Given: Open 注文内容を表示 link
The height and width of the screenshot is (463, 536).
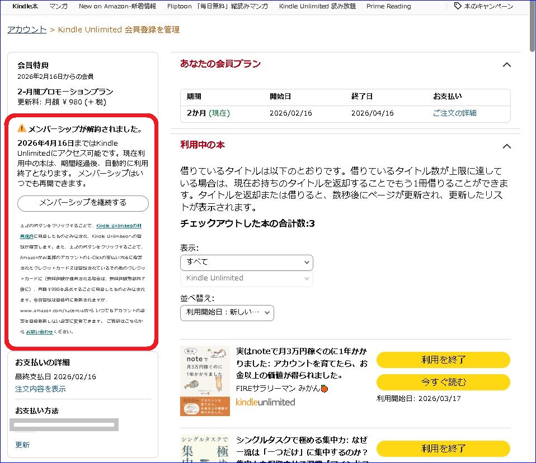Looking at the screenshot, I should (40, 389).
